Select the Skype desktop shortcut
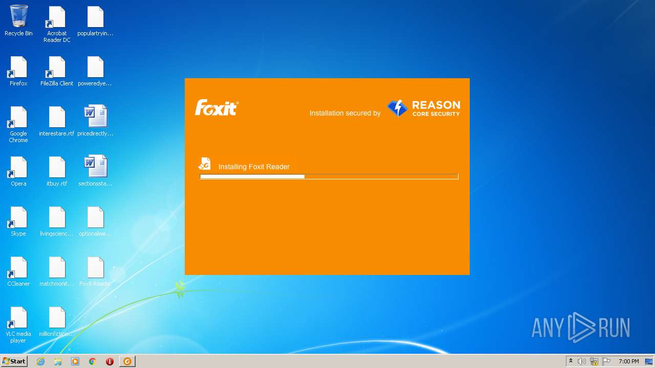 coord(18,221)
